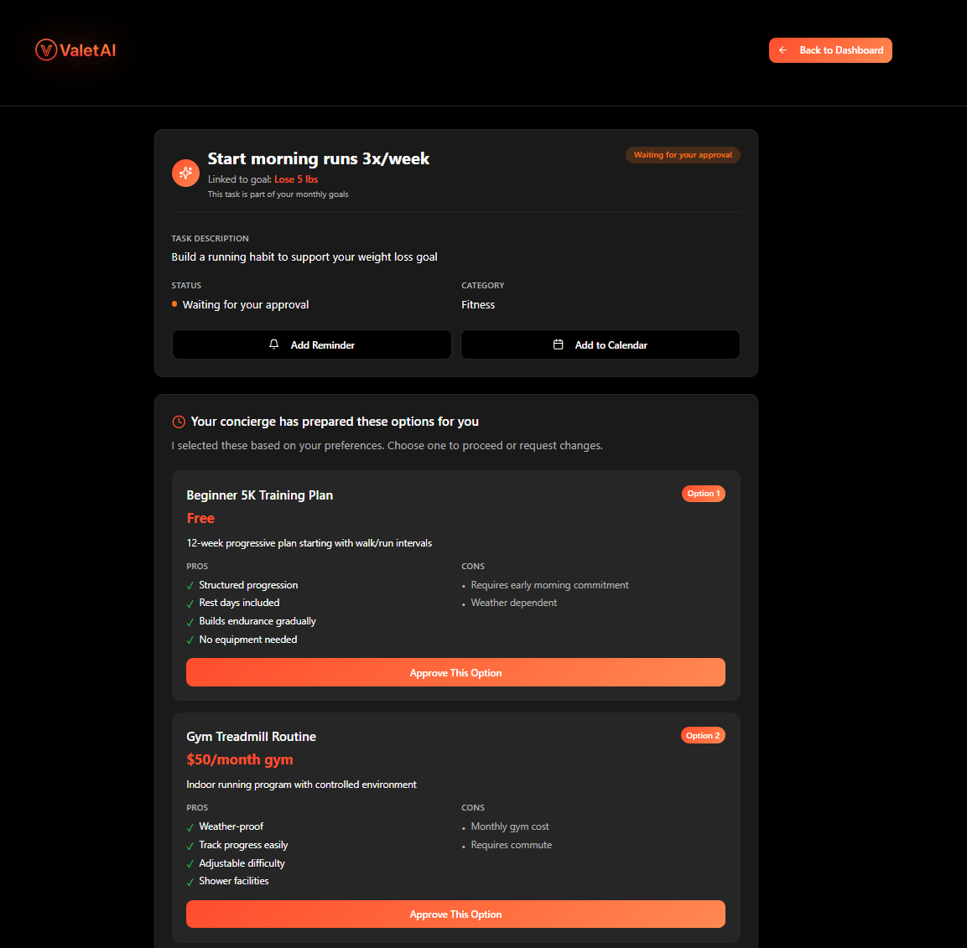Click the Free price label

tap(200, 518)
